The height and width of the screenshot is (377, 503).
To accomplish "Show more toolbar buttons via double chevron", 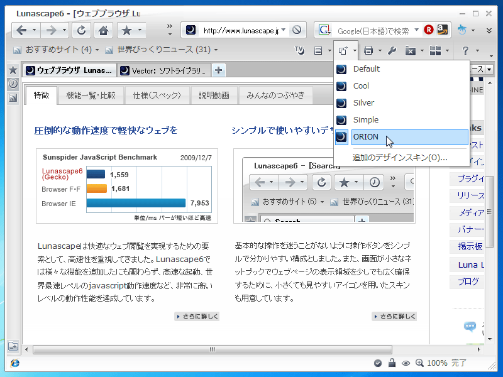I will tap(170, 30).
